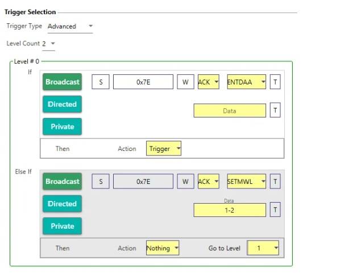
Task: Select Private in the If condition
Action: (62, 127)
